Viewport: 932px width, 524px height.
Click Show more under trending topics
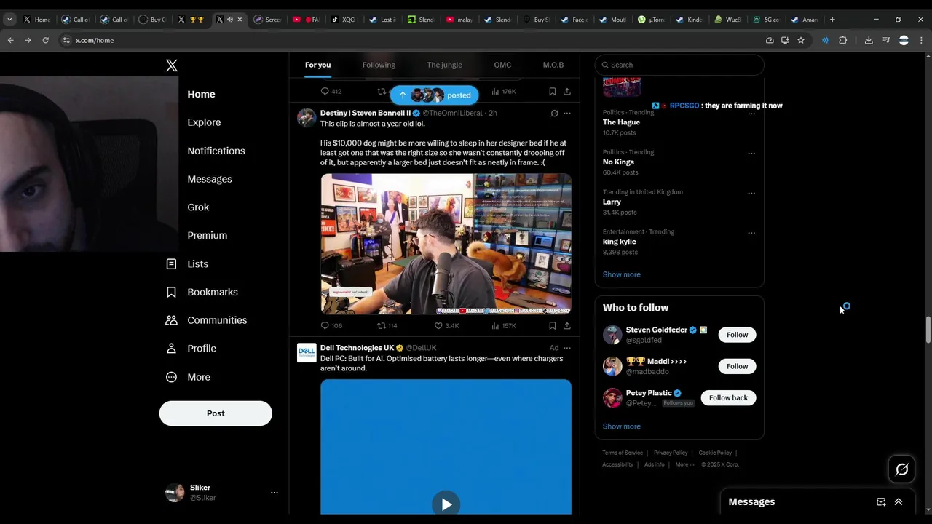622,274
